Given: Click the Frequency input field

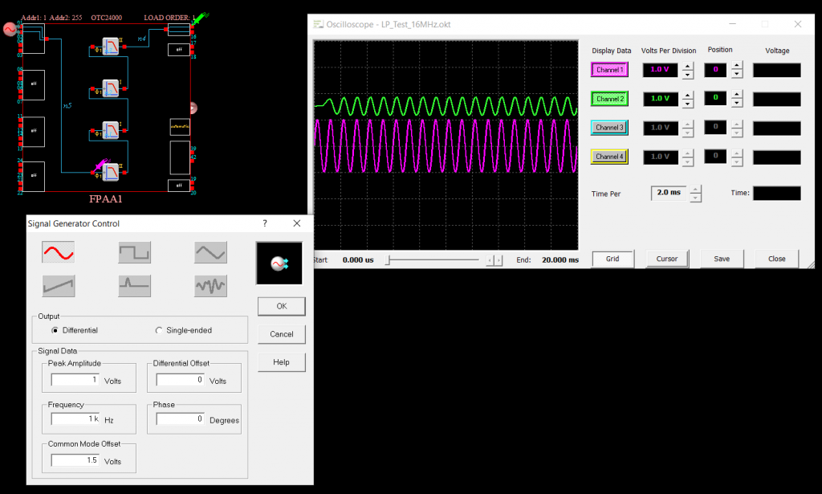Looking at the screenshot, I should (75, 418).
